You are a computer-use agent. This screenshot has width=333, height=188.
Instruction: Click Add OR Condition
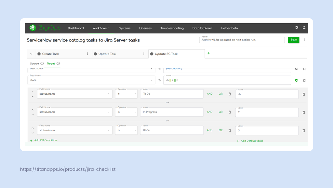pyautogui.click(x=44, y=140)
